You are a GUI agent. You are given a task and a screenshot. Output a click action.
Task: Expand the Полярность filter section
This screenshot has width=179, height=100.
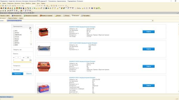22,66
